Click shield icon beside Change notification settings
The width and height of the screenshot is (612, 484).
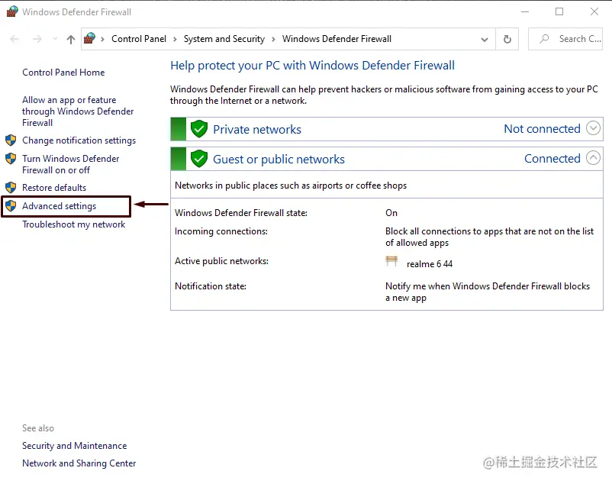click(11, 140)
